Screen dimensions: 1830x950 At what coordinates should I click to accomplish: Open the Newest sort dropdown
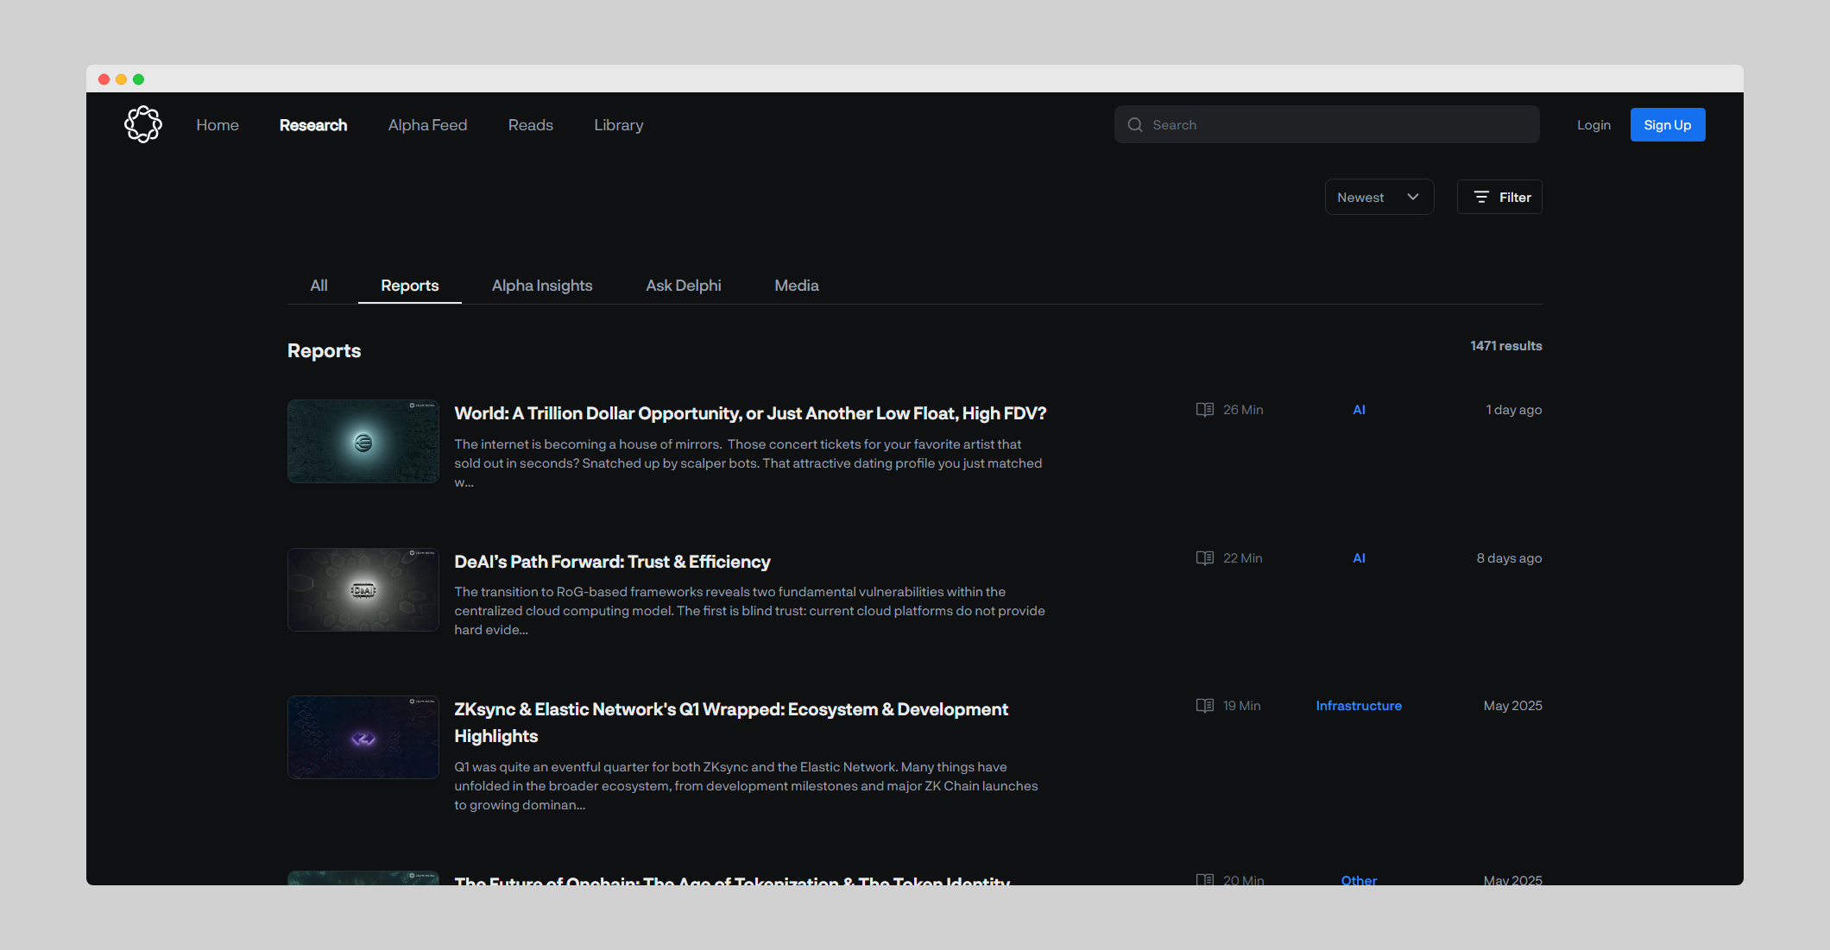(x=1379, y=198)
